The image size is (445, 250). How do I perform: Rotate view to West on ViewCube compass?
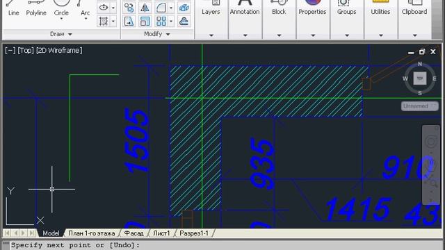[x=405, y=78]
